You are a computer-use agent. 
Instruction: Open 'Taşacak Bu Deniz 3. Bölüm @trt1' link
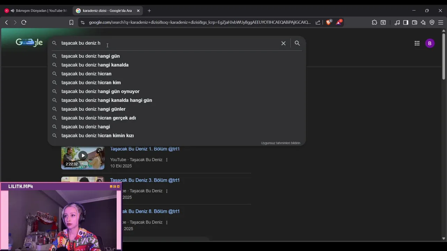point(145,180)
